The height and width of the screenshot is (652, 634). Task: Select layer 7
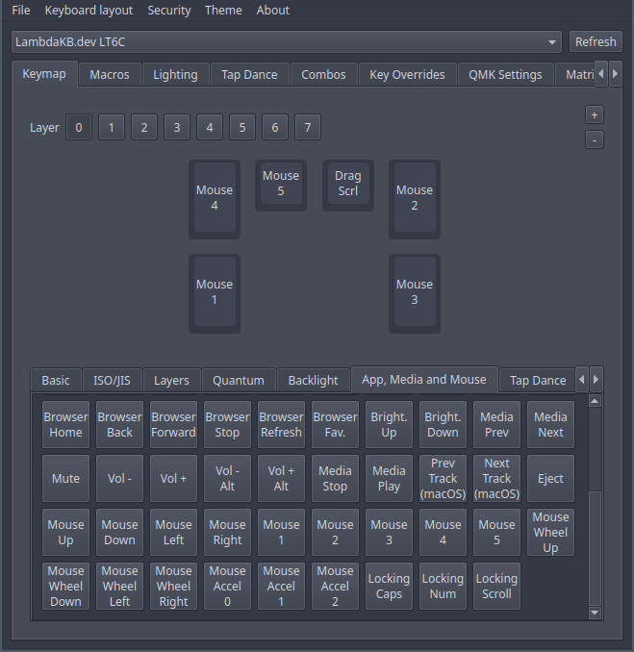click(x=308, y=127)
